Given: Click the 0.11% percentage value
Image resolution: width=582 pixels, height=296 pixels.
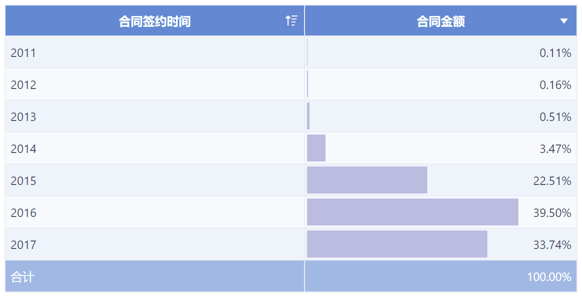Looking at the screenshot, I should [x=555, y=53].
